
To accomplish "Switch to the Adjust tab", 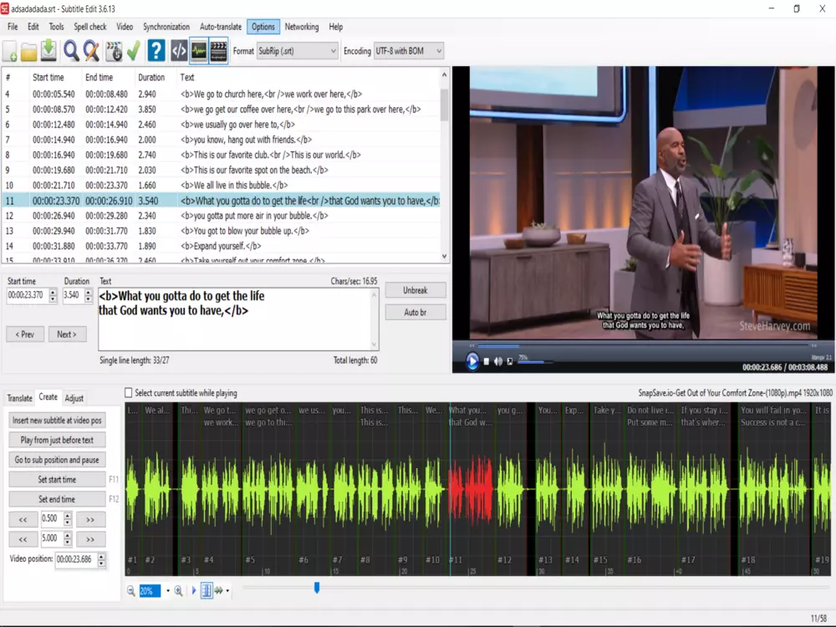I will pyautogui.click(x=74, y=398).
